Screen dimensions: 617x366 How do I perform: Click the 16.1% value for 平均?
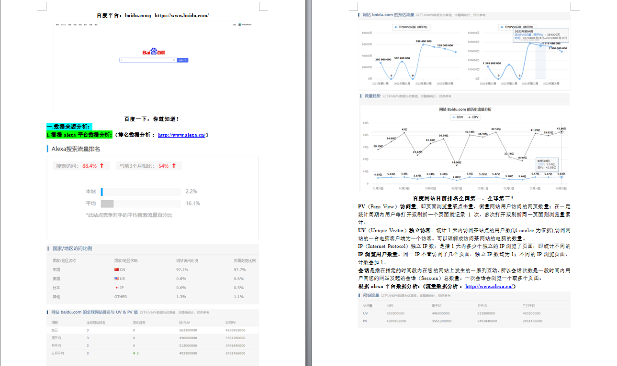pyautogui.click(x=193, y=204)
